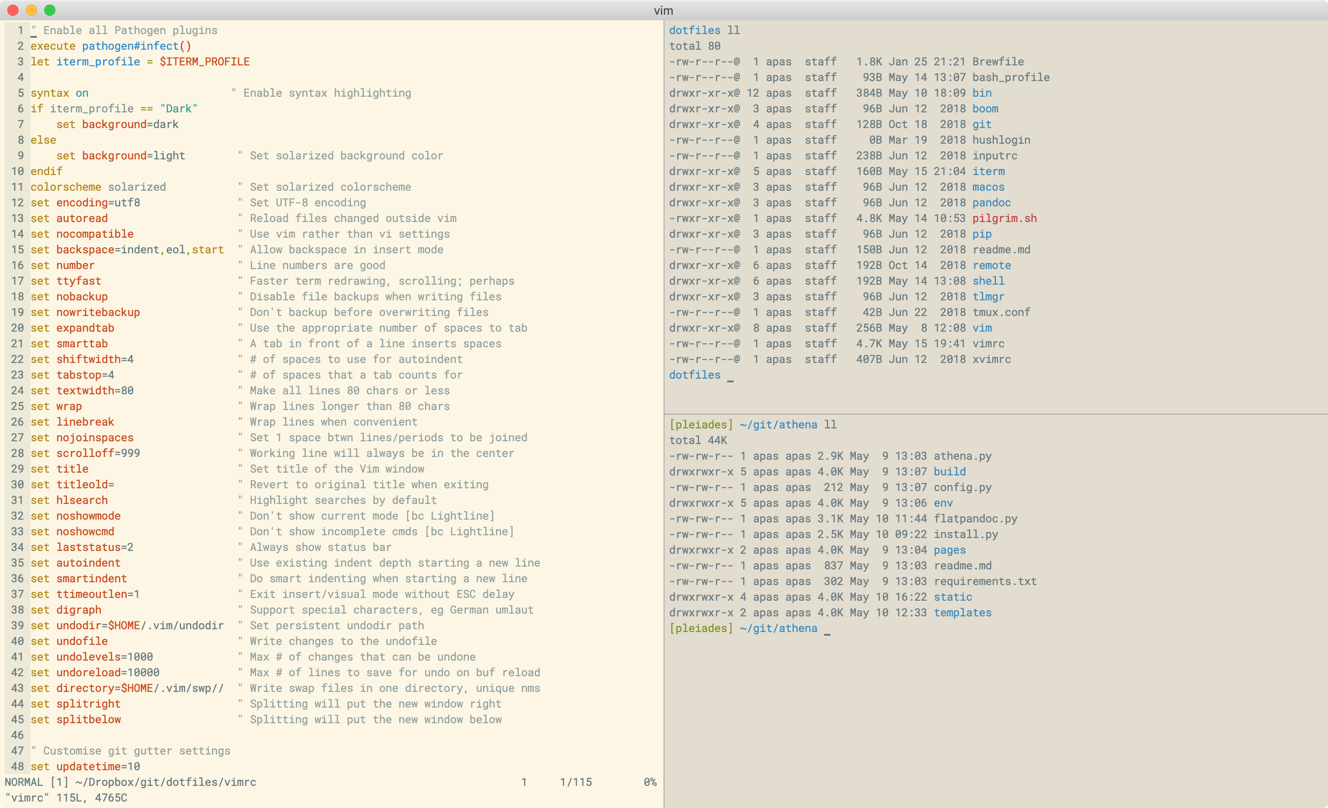
Task: Click 'set shiftwidth=4' line
Action: [x=81, y=359]
